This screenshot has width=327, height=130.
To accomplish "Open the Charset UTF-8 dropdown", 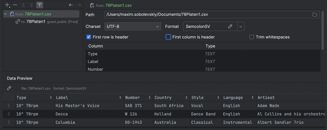I will coord(133,26).
